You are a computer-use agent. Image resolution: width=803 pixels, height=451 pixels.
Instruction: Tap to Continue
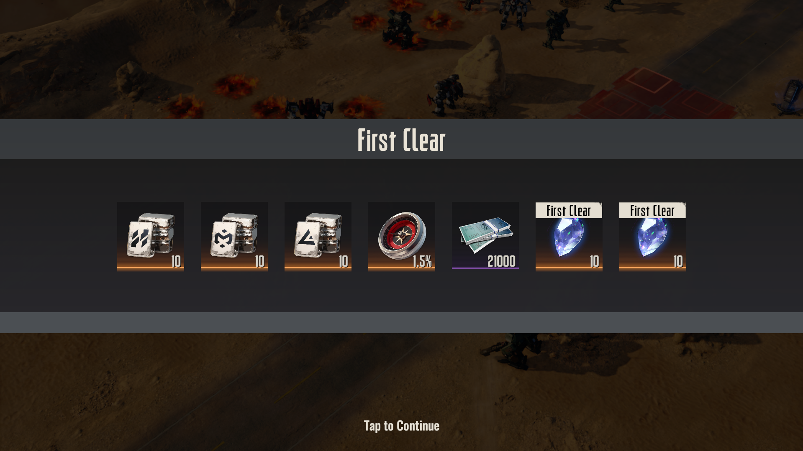402,426
